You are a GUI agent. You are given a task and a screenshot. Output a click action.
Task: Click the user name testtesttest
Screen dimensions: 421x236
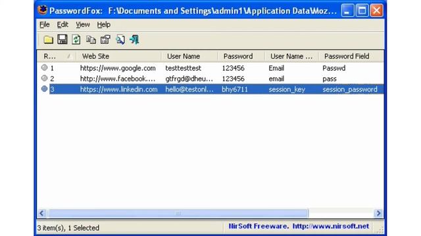[x=183, y=68]
